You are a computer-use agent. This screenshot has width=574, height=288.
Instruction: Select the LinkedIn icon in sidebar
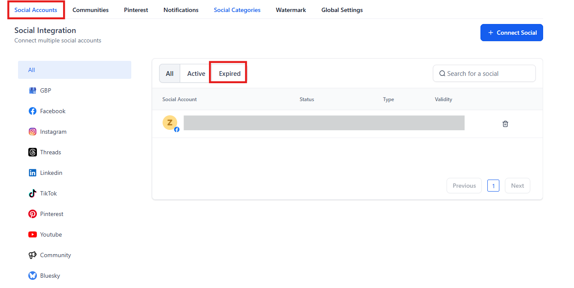[x=33, y=173]
